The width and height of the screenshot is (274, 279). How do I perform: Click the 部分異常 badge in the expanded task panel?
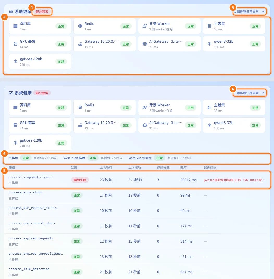point(42,93)
